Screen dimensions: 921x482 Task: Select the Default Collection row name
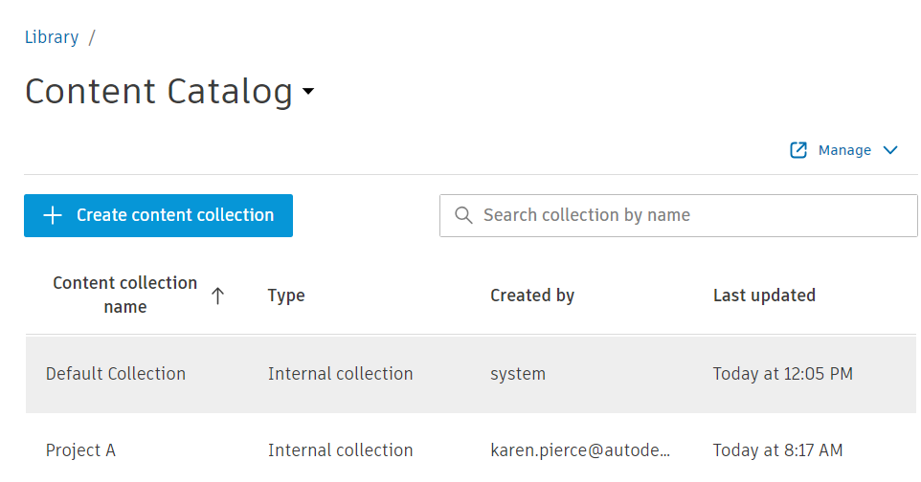tap(116, 374)
